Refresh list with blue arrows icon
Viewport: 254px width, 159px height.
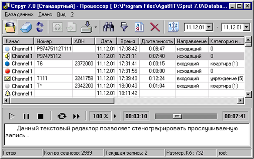40,27
